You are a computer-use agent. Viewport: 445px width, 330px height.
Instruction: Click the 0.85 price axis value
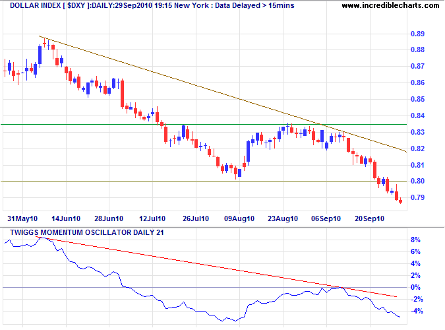417,99
